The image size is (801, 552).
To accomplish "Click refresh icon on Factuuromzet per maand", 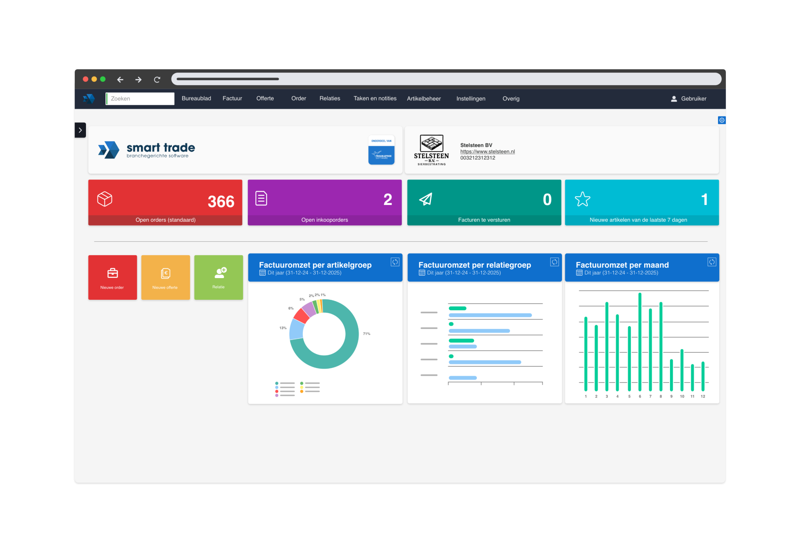I will pyautogui.click(x=711, y=262).
